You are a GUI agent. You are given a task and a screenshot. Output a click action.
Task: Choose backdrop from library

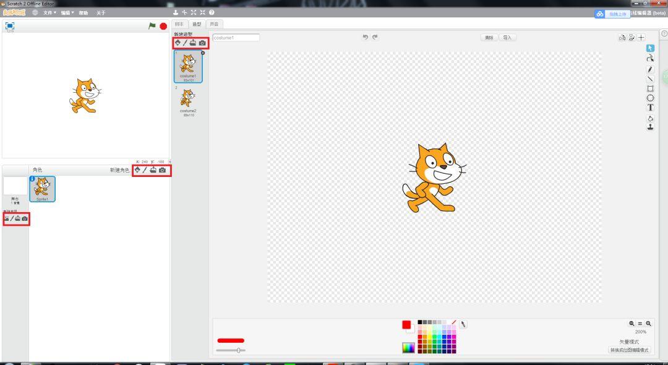6,218
